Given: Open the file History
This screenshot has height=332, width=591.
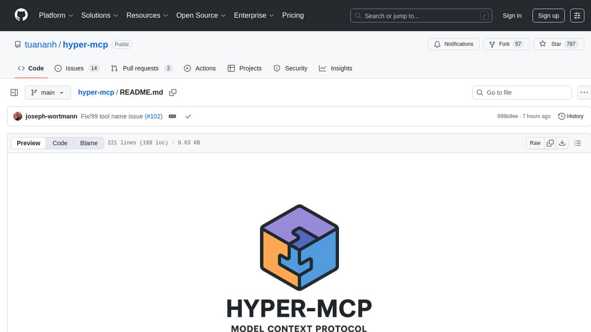Looking at the screenshot, I should click(571, 116).
